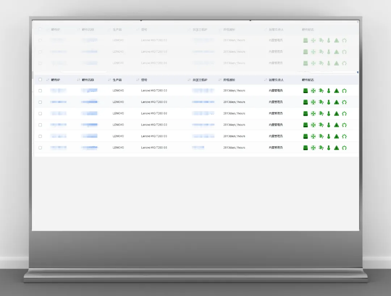
Task: Open hardware IP link in fourth row
Action: tap(58, 125)
